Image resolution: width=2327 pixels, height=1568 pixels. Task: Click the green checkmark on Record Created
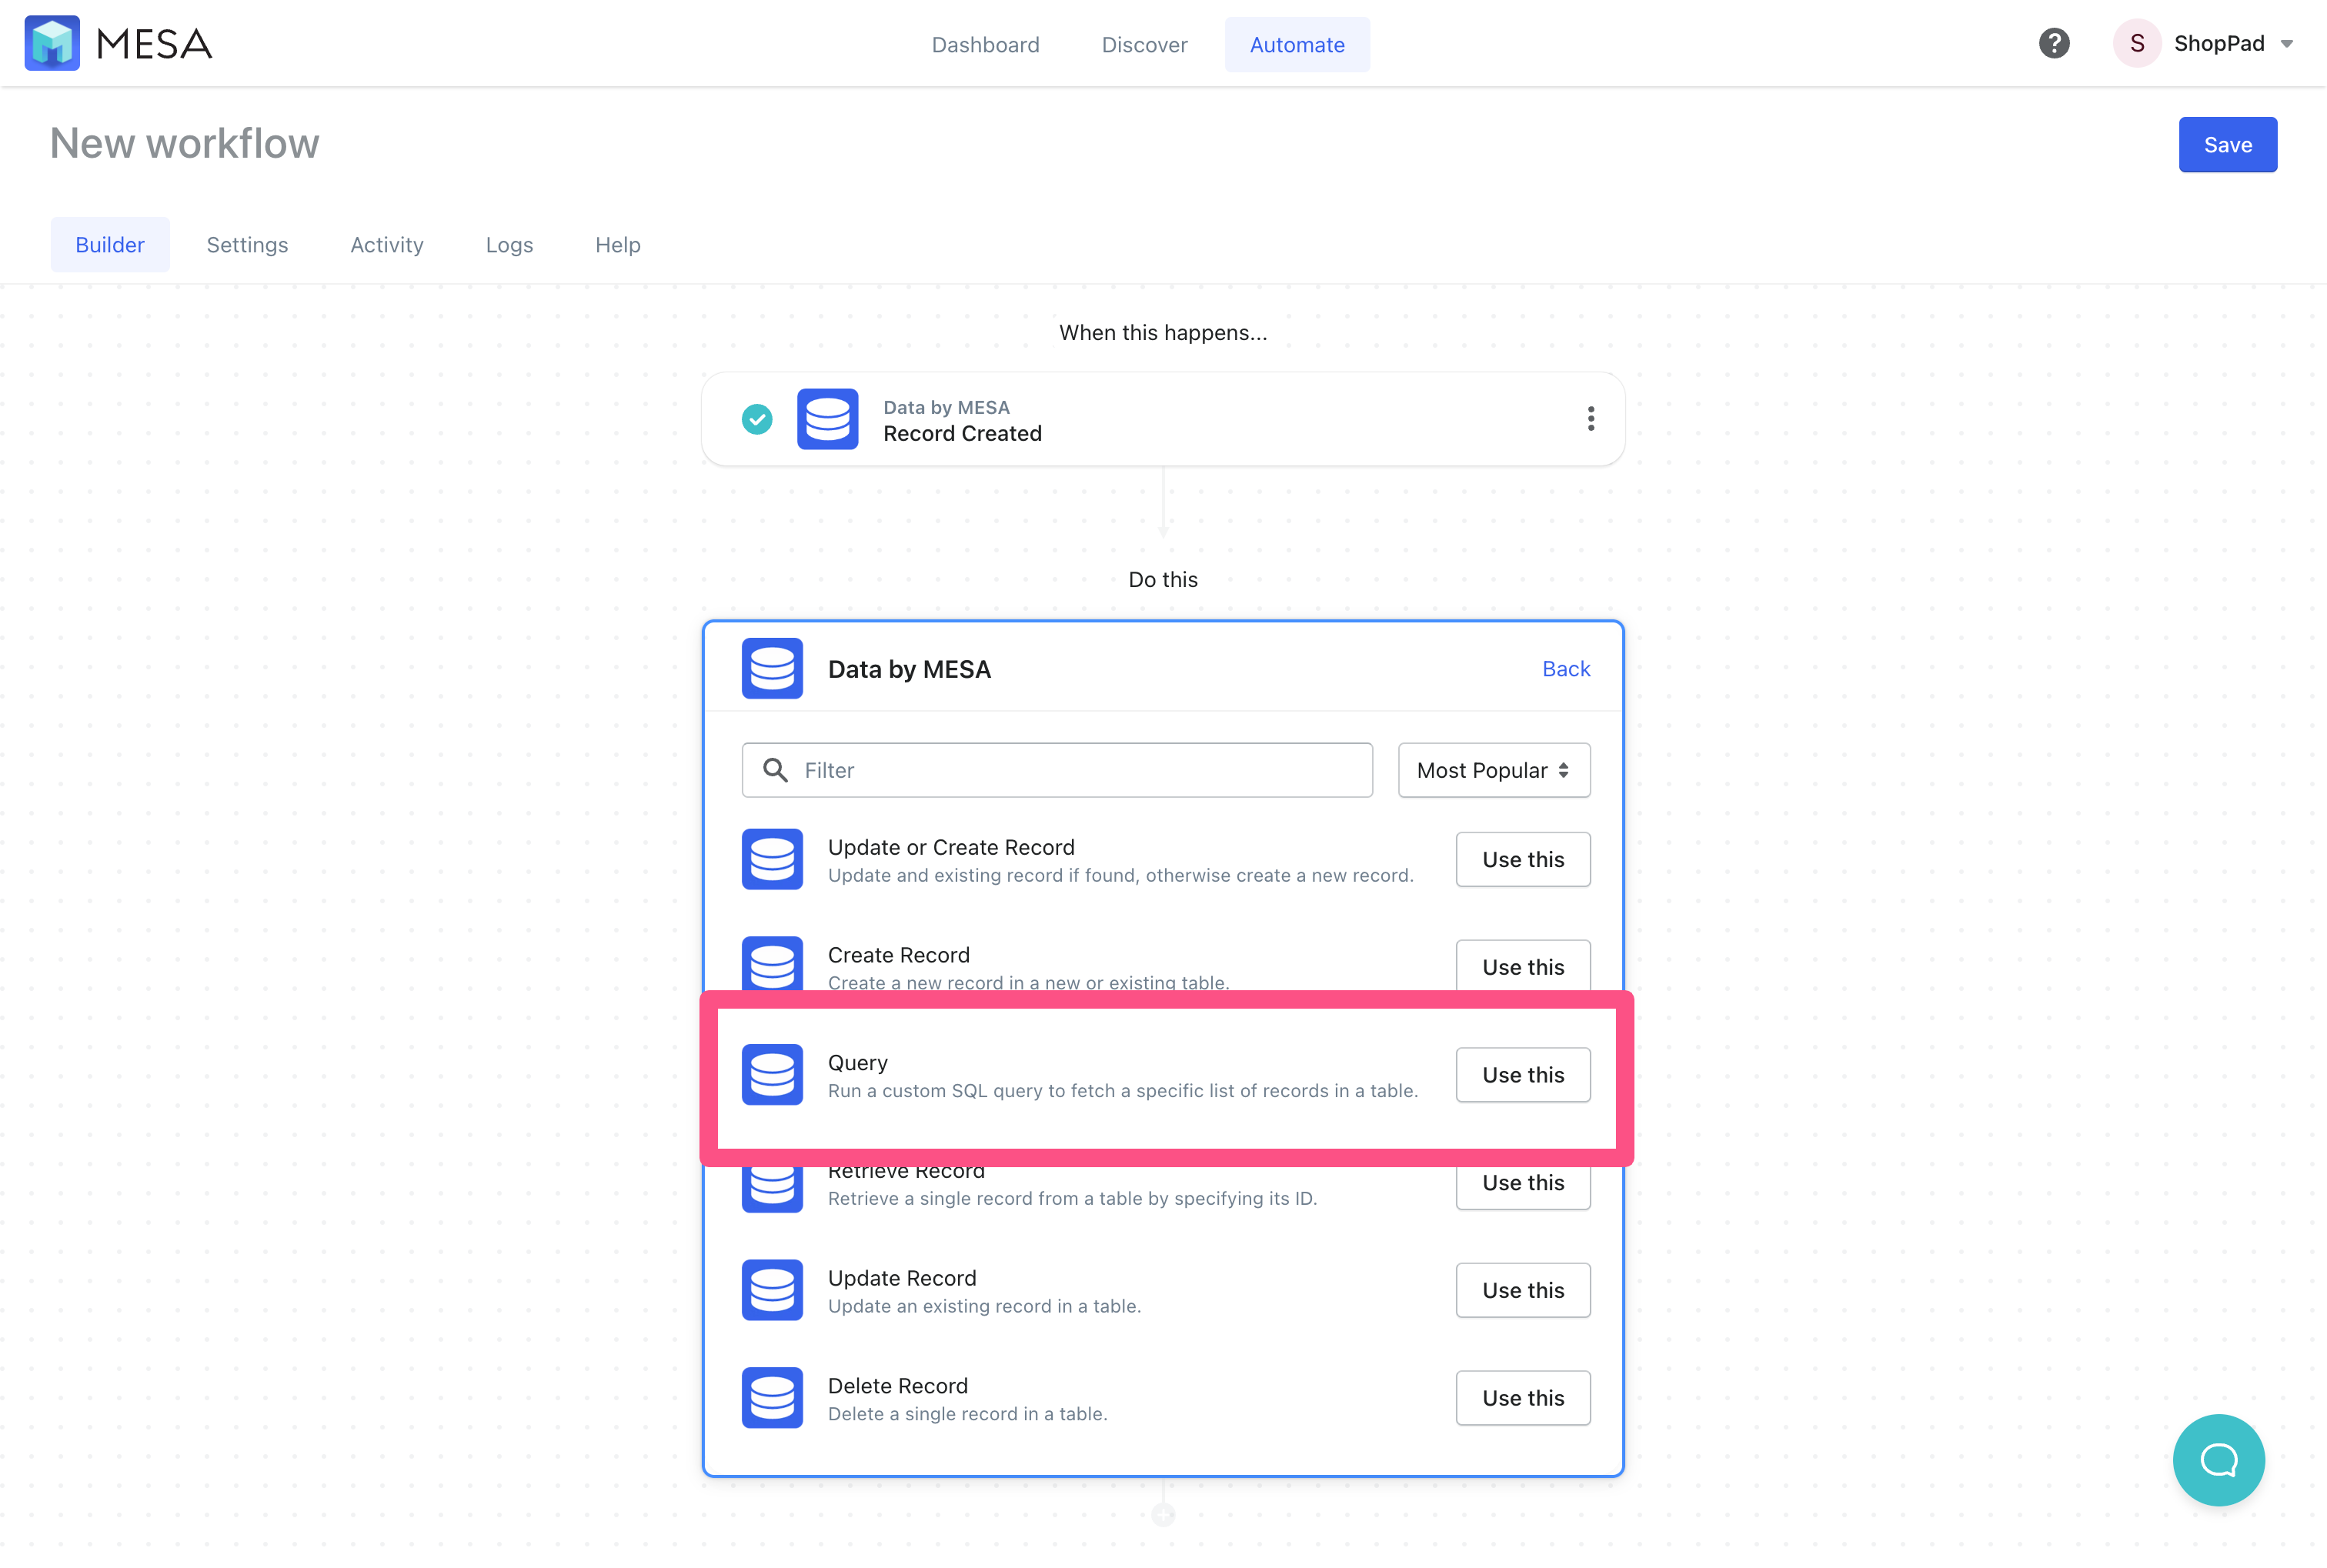click(757, 419)
